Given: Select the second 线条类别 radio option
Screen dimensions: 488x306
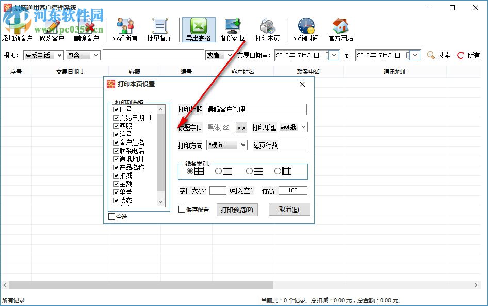Looking at the screenshot, I should tap(219, 170).
